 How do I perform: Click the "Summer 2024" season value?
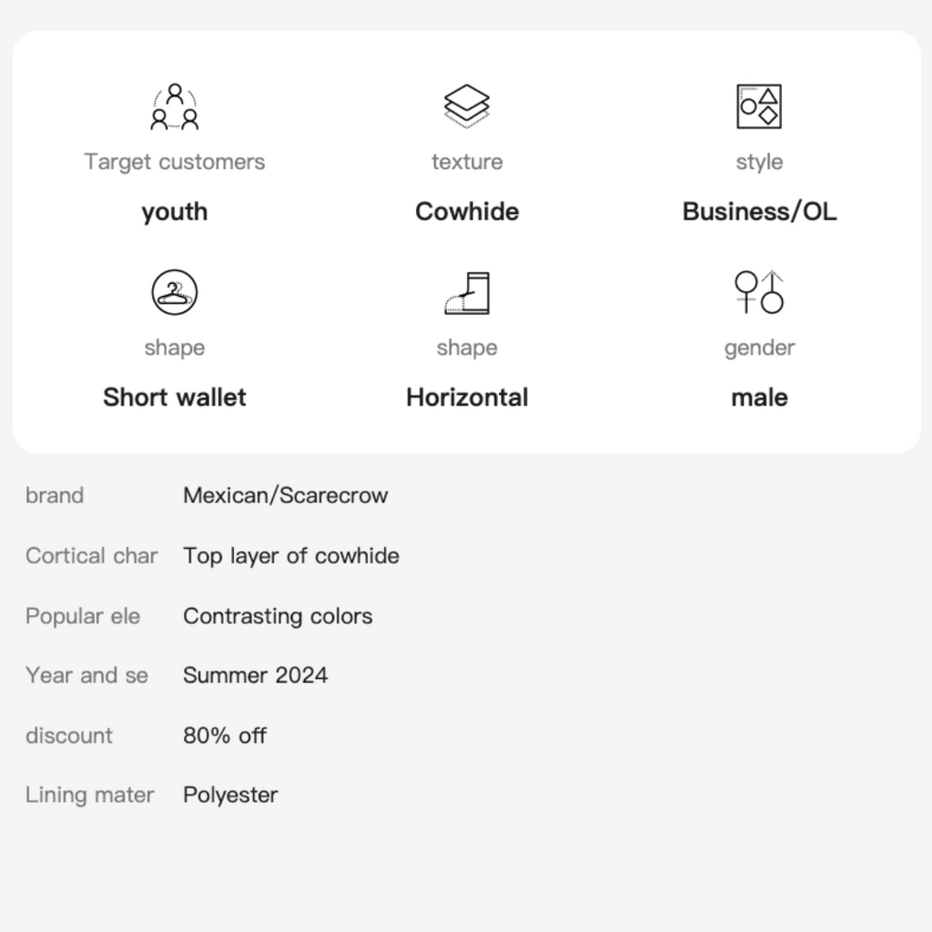point(255,675)
